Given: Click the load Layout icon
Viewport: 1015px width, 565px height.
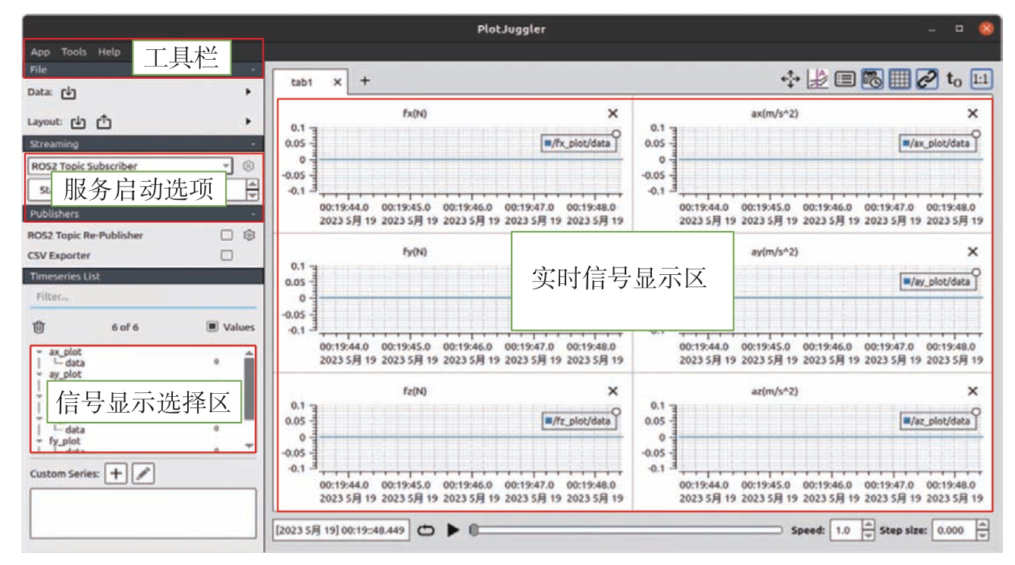Looking at the screenshot, I should [x=79, y=121].
